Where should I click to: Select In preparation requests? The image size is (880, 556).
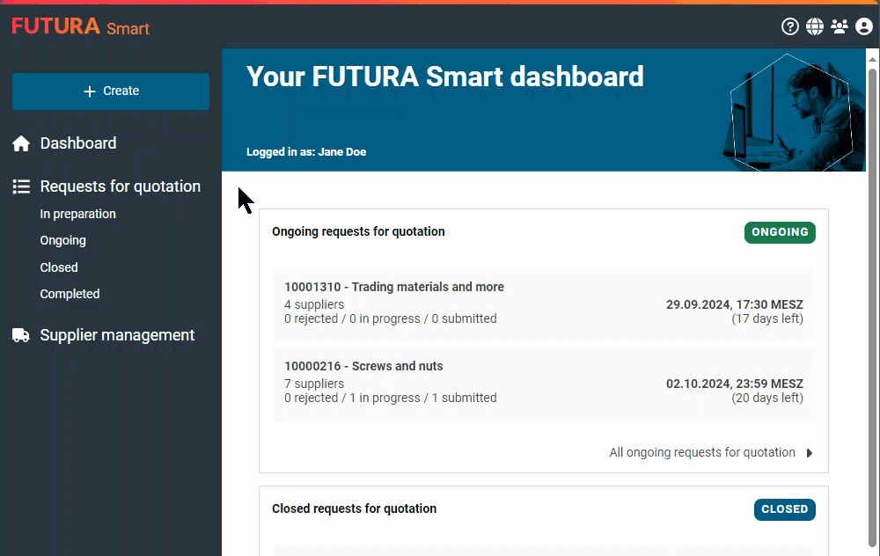[x=77, y=214]
